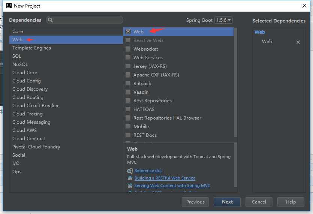Select the SQL category
Image resolution: width=313 pixels, height=214 pixels.
point(66,56)
